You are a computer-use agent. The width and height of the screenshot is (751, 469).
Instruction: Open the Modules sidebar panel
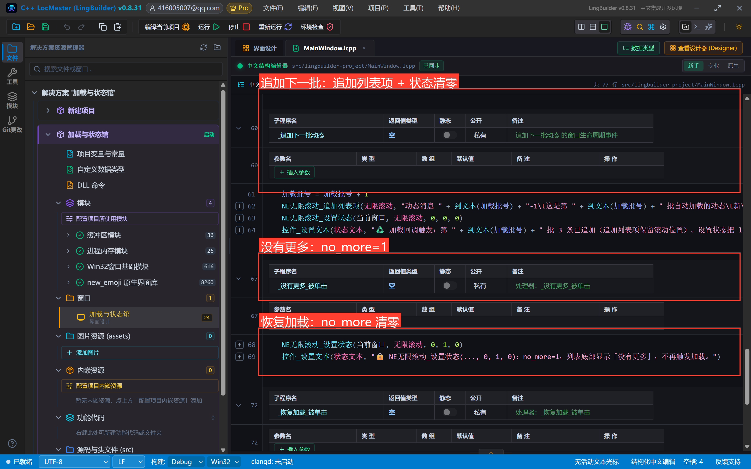pyautogui.click(x=12, y=100)
